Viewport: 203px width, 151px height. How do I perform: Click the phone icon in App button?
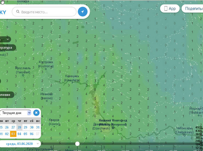[x=166, y=9]
